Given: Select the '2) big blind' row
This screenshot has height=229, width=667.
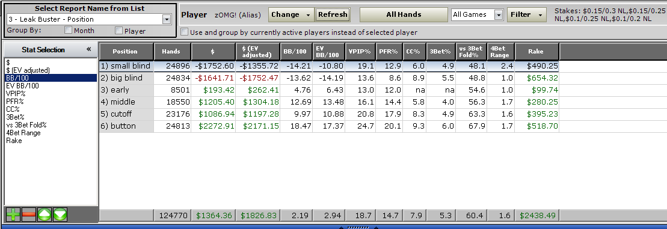Looking at the screenshot, I should click(329, 78).
